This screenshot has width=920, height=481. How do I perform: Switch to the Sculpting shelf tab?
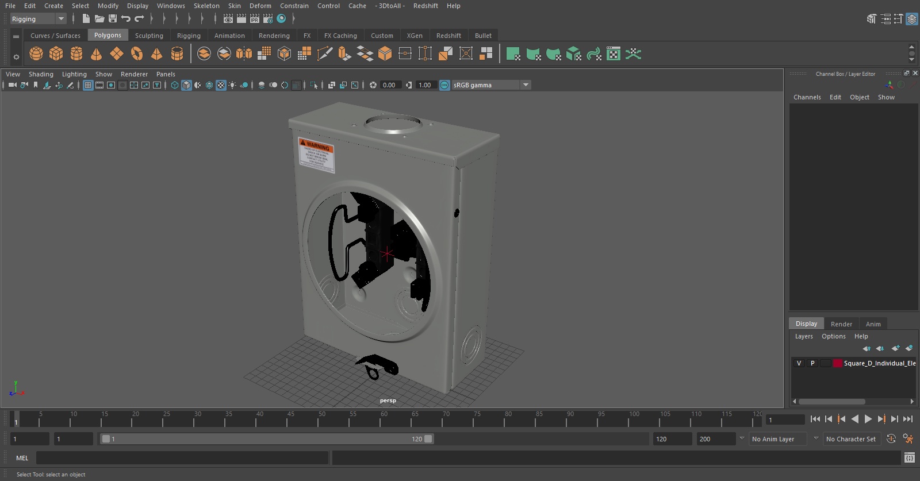pos(149,36)
